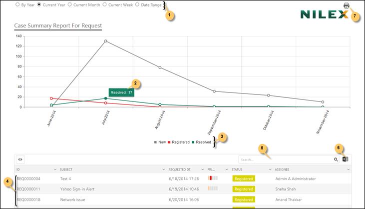Viewport: 365px width, 209px height.
Task: Click the printer icon to print report
Action: point(347,5)
